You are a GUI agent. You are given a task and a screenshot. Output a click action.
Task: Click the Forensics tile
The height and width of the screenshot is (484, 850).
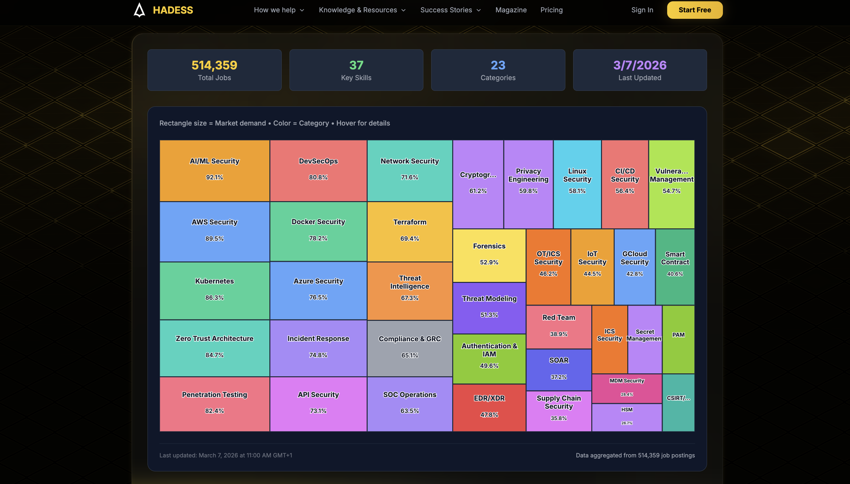point(489,255)
